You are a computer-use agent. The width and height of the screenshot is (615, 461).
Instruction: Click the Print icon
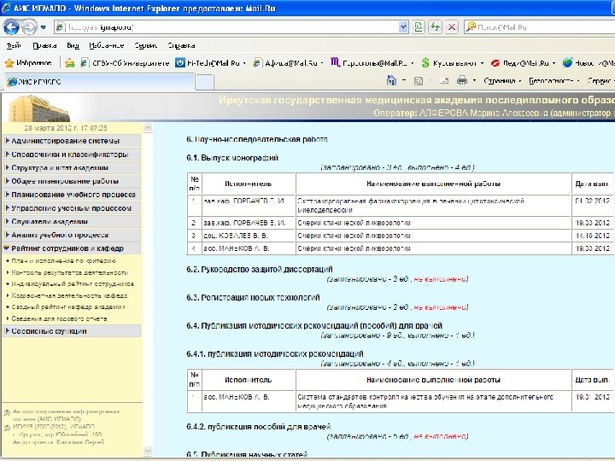coord(462,81)
